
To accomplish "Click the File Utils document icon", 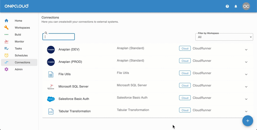I will pyautogui.click(x=51, y=74).
